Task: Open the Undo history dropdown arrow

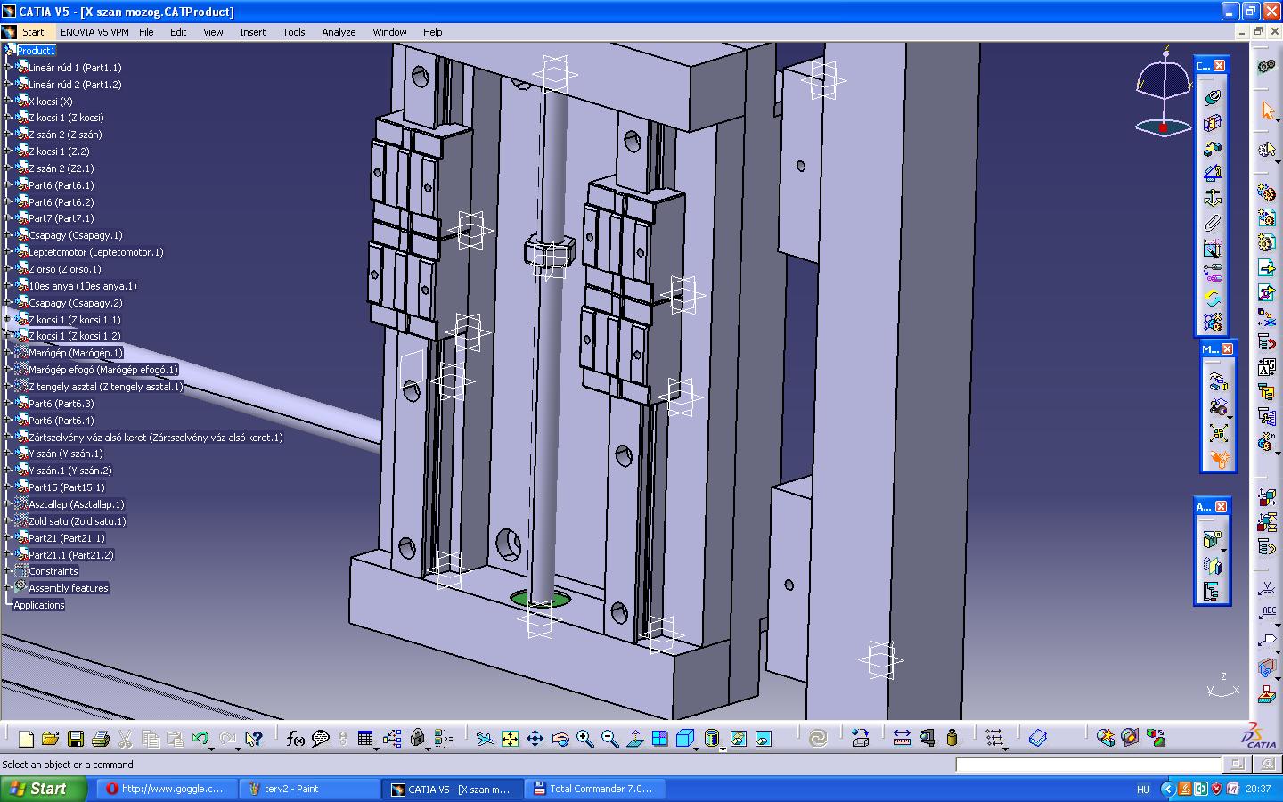Action: pyautogui.click(x=211, y=749)
